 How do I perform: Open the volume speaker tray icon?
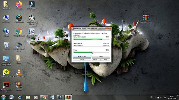click(161, 97)
